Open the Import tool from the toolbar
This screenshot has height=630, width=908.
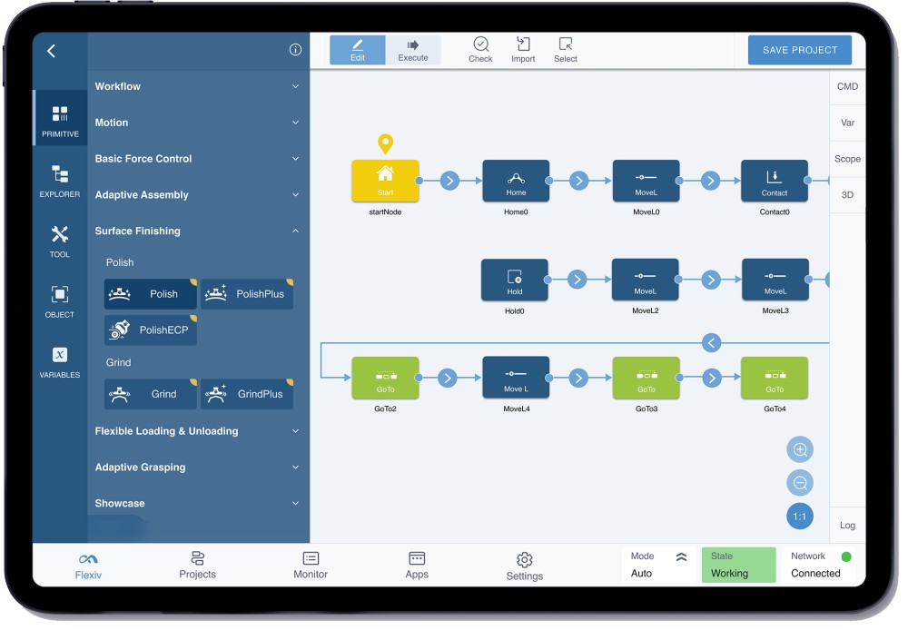[523, 49]
